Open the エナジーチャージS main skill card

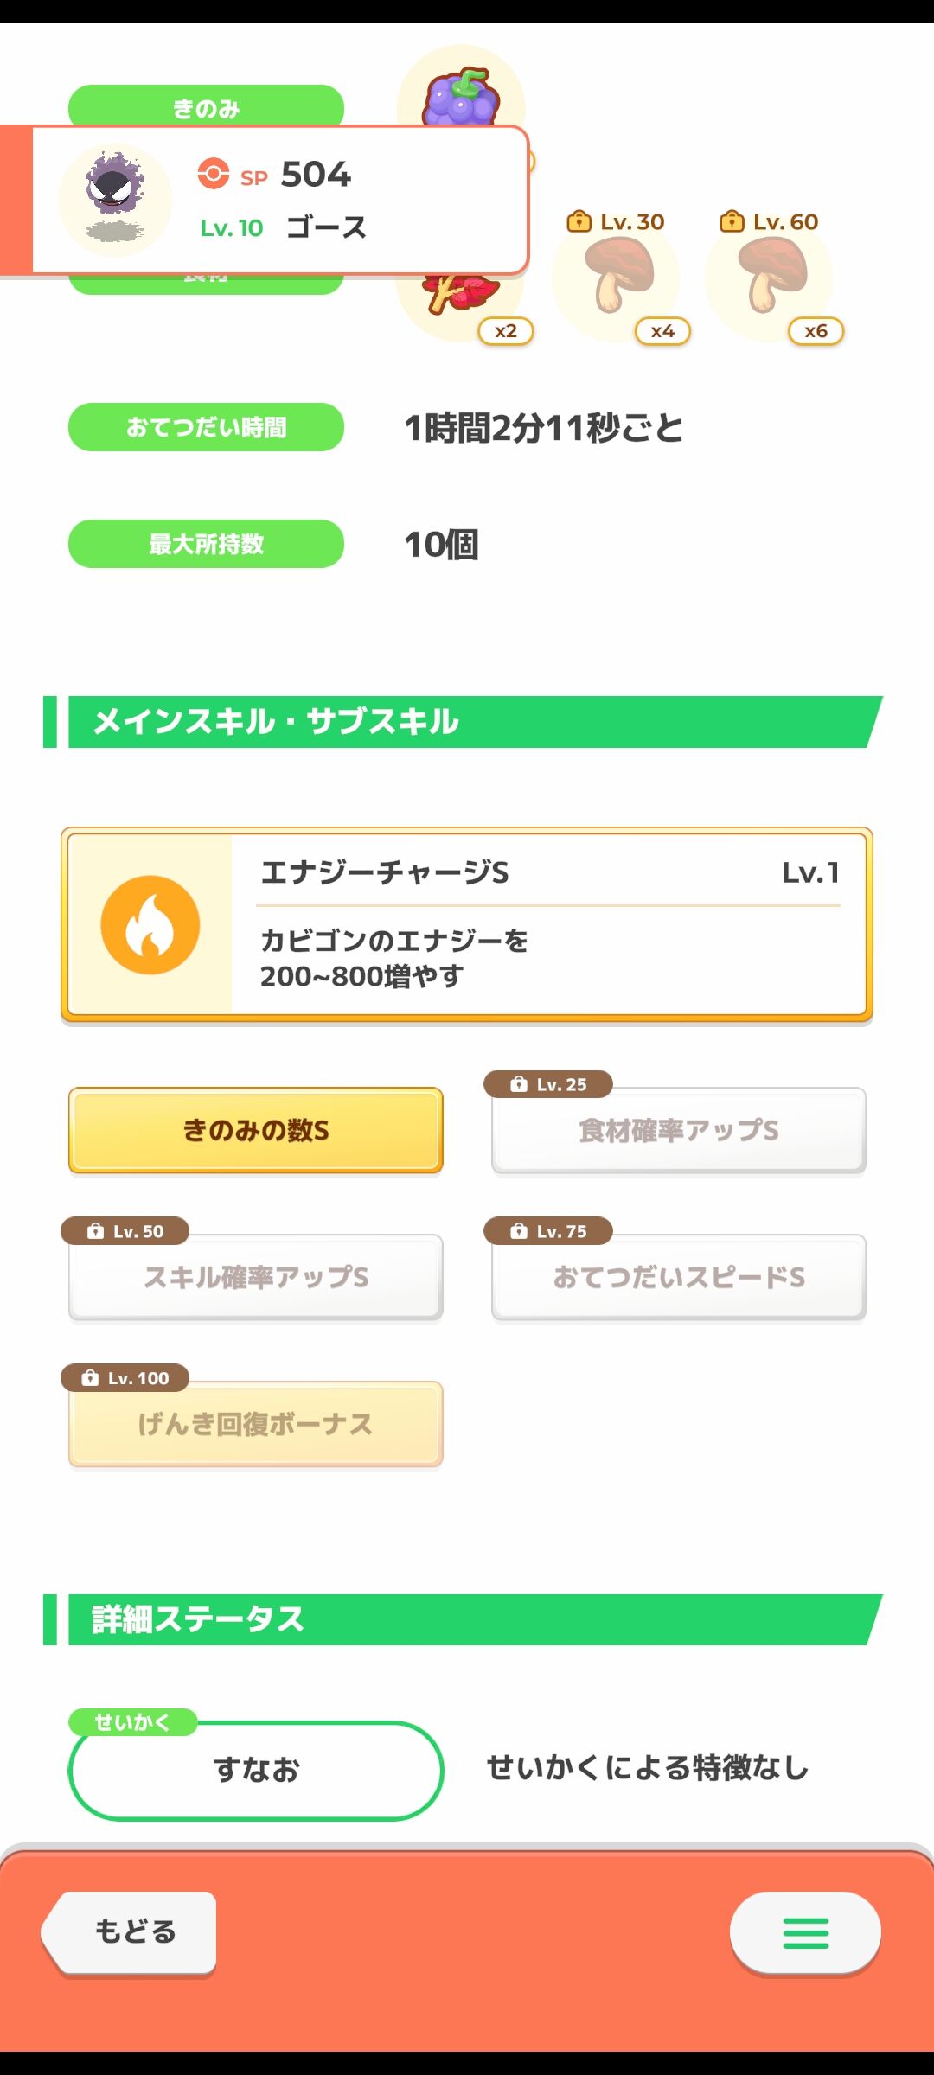(467, 925)
